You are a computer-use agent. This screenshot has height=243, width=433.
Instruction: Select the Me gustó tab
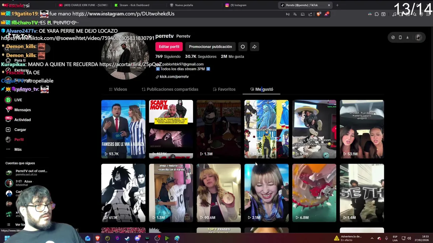261,89
